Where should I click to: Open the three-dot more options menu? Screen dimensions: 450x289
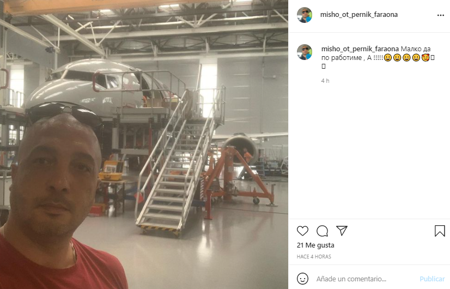pos(441,15)
